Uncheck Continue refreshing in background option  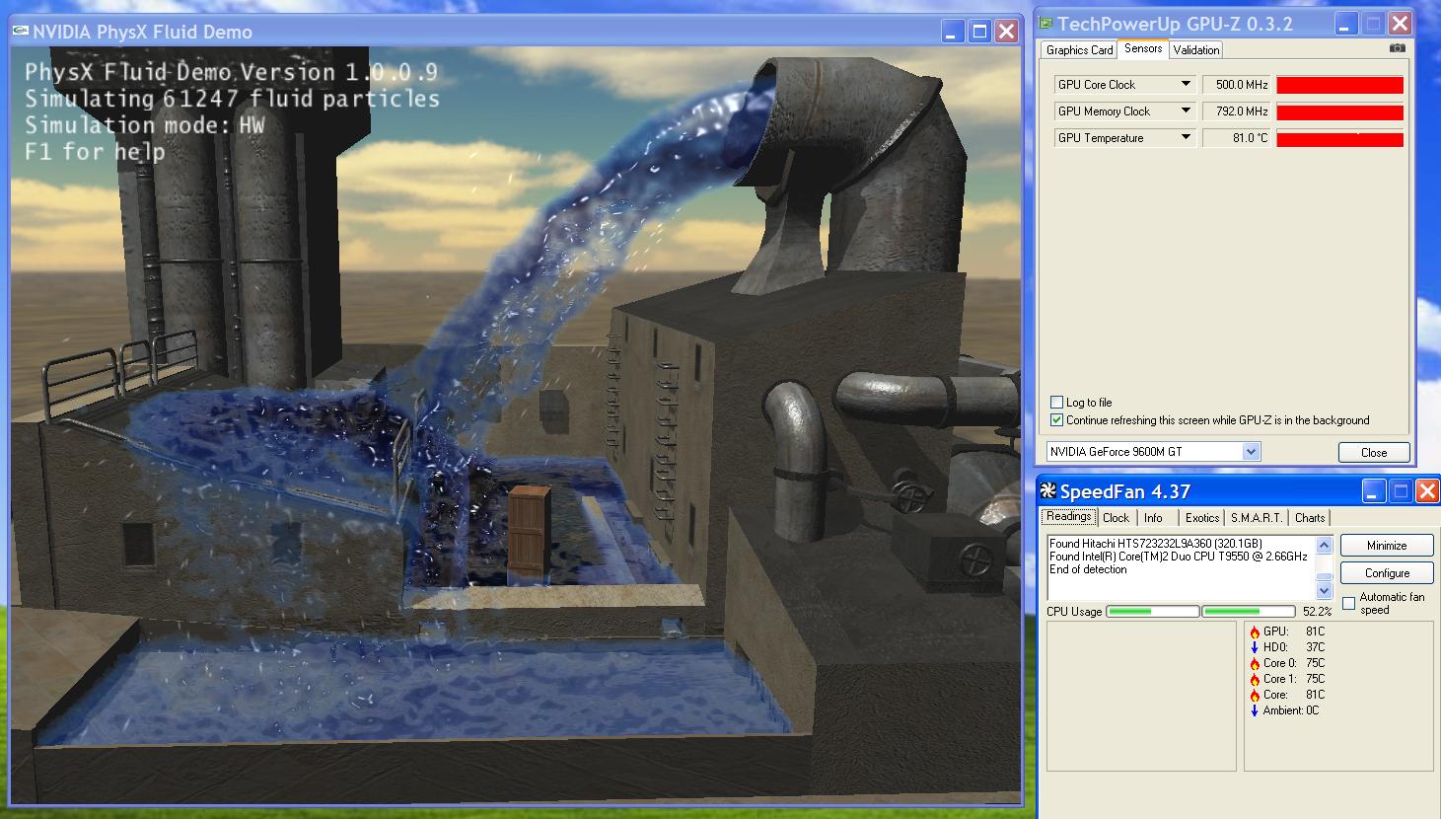point(1057,420)
